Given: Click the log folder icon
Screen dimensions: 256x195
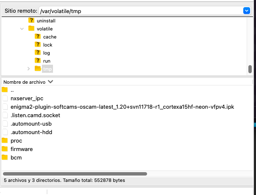Looking at the screenshot, I should 37,53.
